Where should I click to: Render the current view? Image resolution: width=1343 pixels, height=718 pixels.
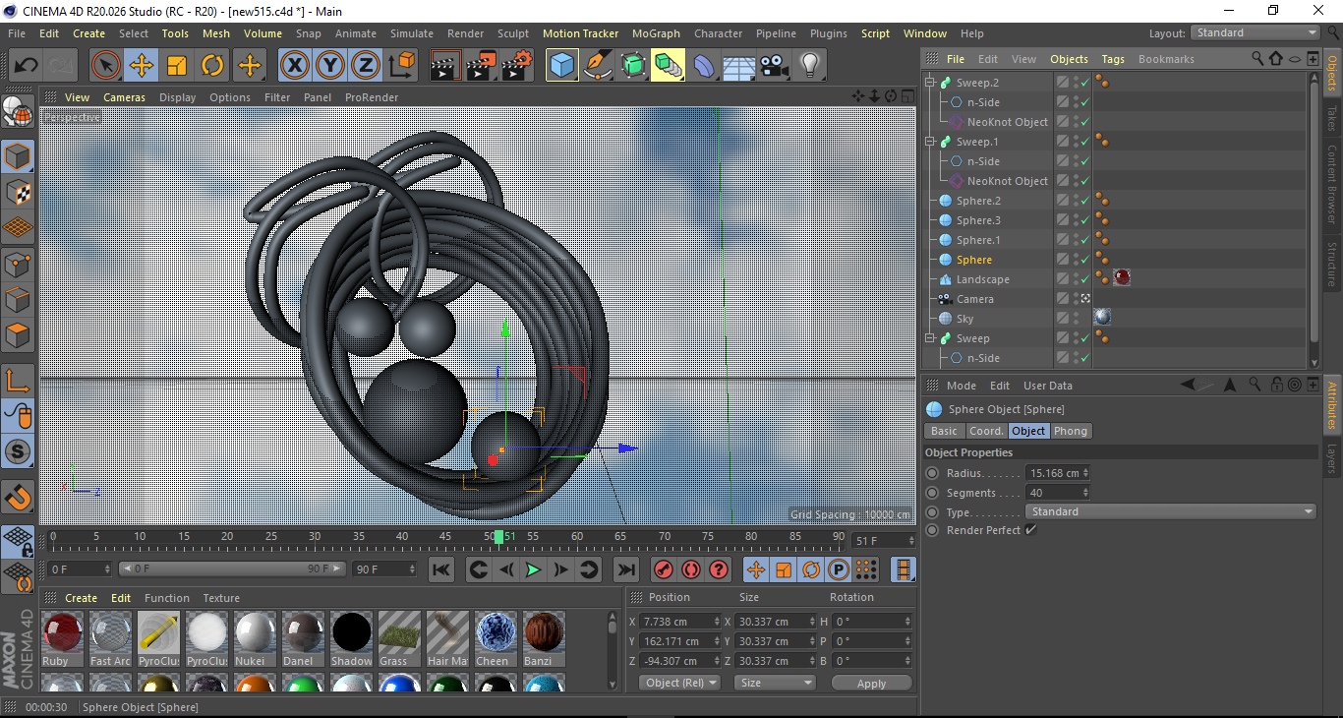point(445,66)
